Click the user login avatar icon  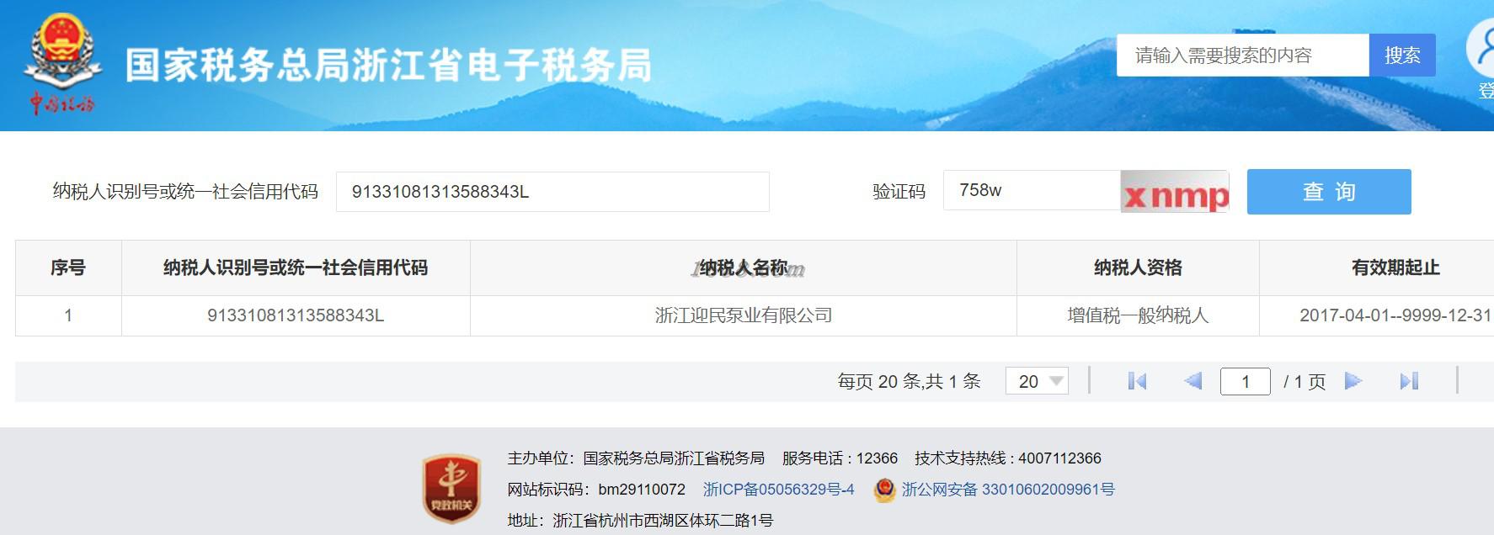(1482, 49)
